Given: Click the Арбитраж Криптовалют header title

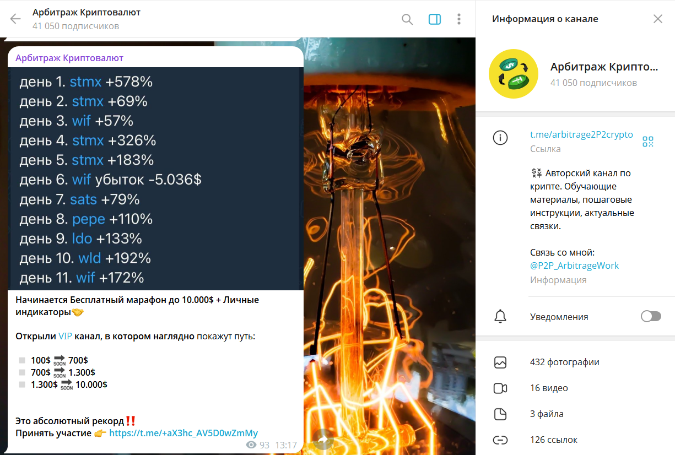Looking at the screenshot, I should tap(87, 12).
